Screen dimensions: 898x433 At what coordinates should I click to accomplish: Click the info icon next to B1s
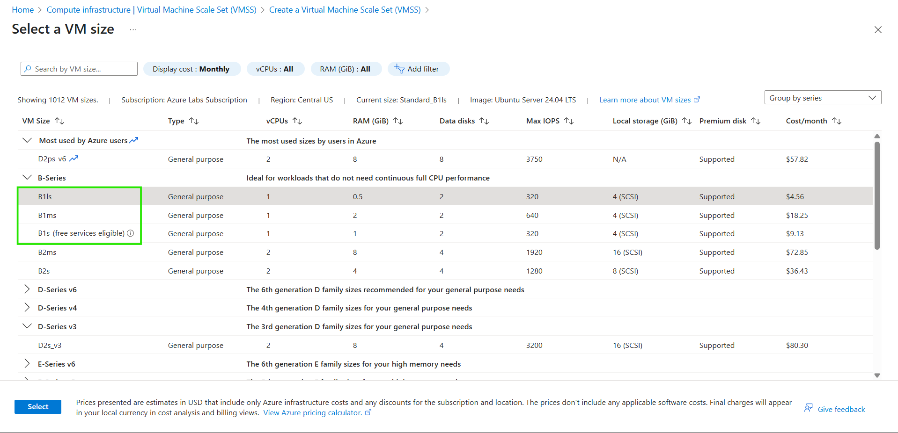(x=131, y=233)
